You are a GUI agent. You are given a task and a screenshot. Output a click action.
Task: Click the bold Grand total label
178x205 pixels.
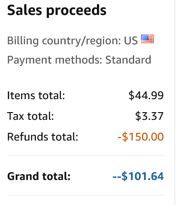[39, 176]
